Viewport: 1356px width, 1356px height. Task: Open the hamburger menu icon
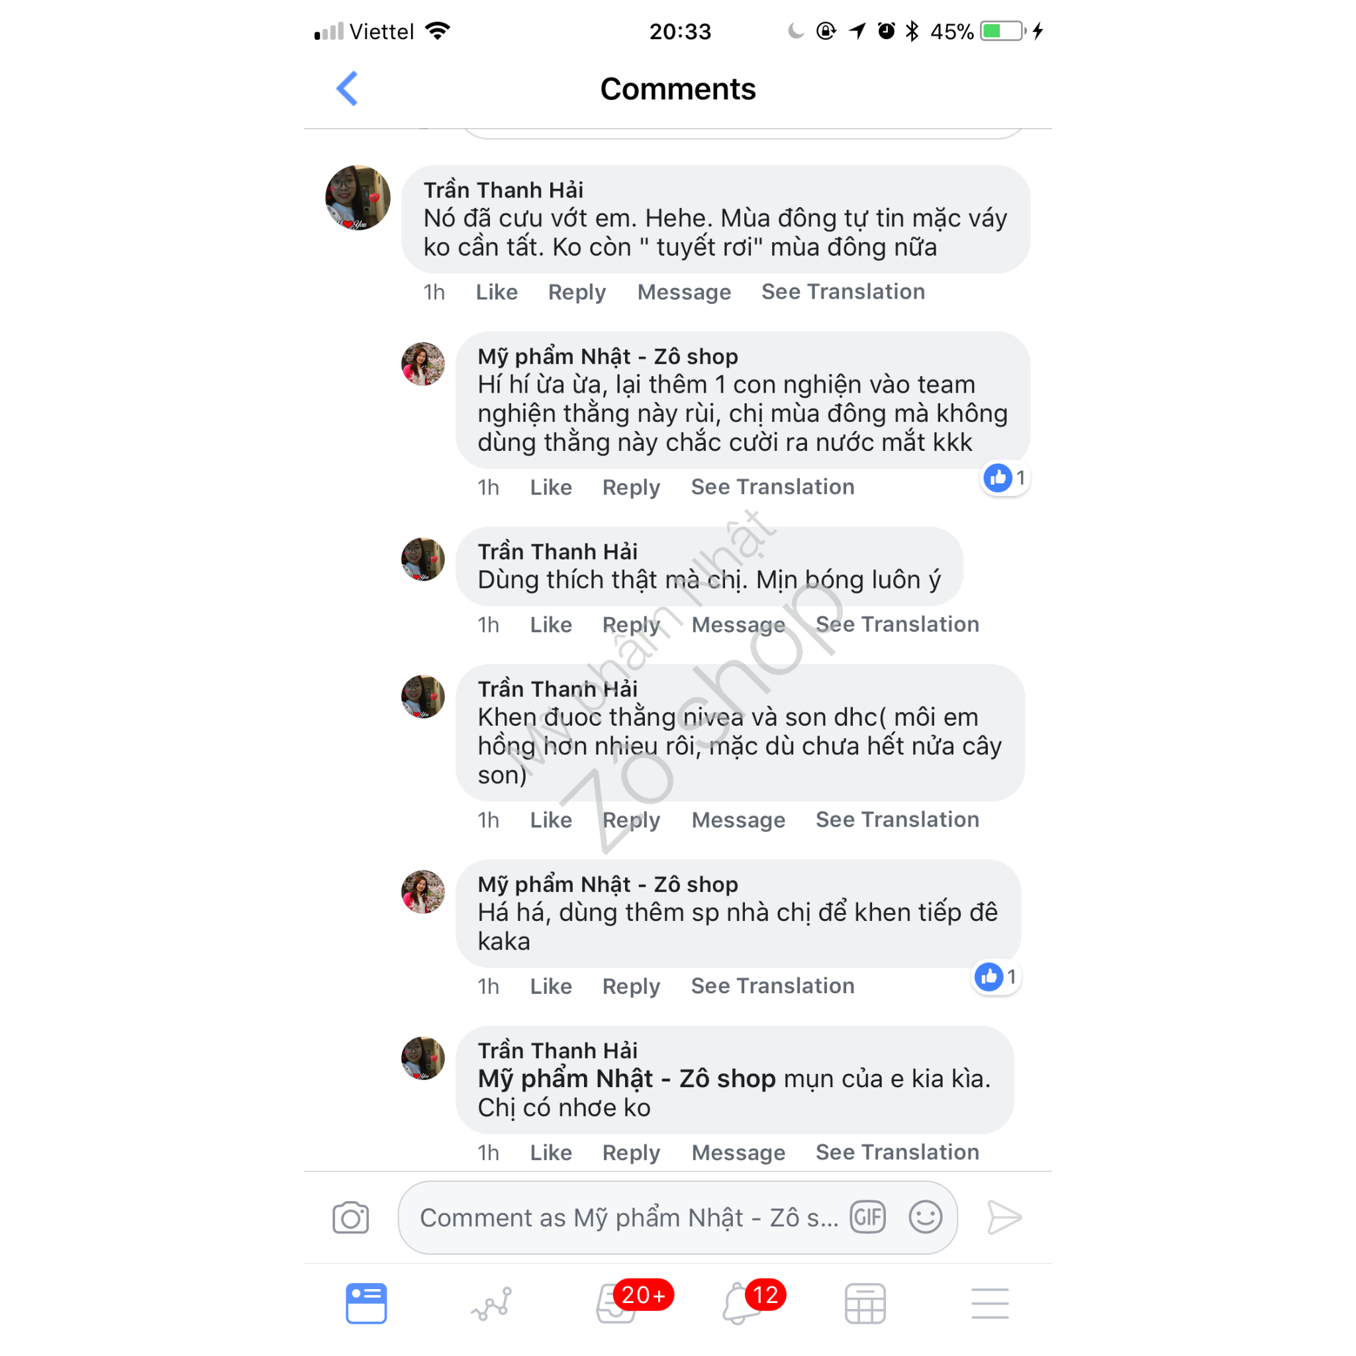click(x=991, y=1304)
